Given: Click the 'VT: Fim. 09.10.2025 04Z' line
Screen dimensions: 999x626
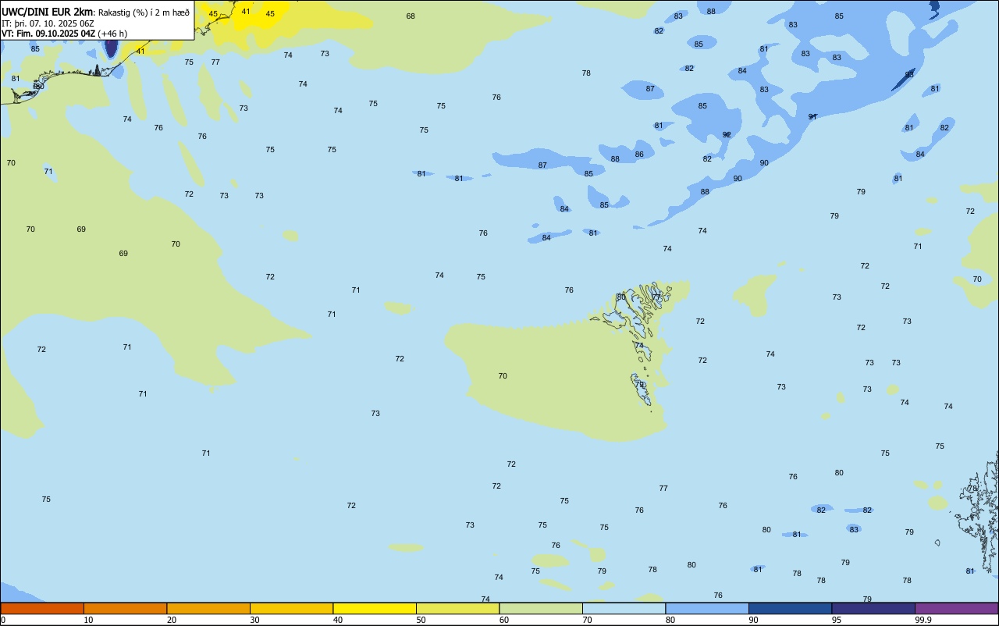Looking at the screenshot, I should (48, 34).
